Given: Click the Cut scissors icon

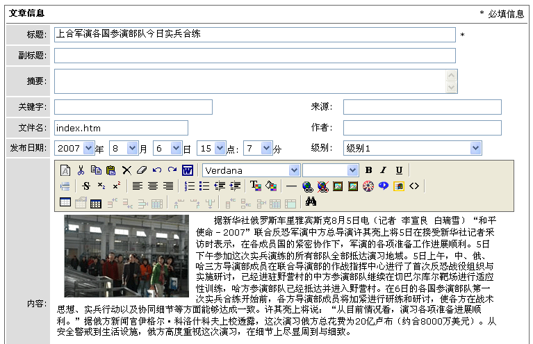Looking at the screenshot, I should click(x=81, y=170).
